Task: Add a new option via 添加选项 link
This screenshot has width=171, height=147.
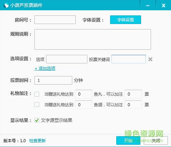Action: coord(45,69)
